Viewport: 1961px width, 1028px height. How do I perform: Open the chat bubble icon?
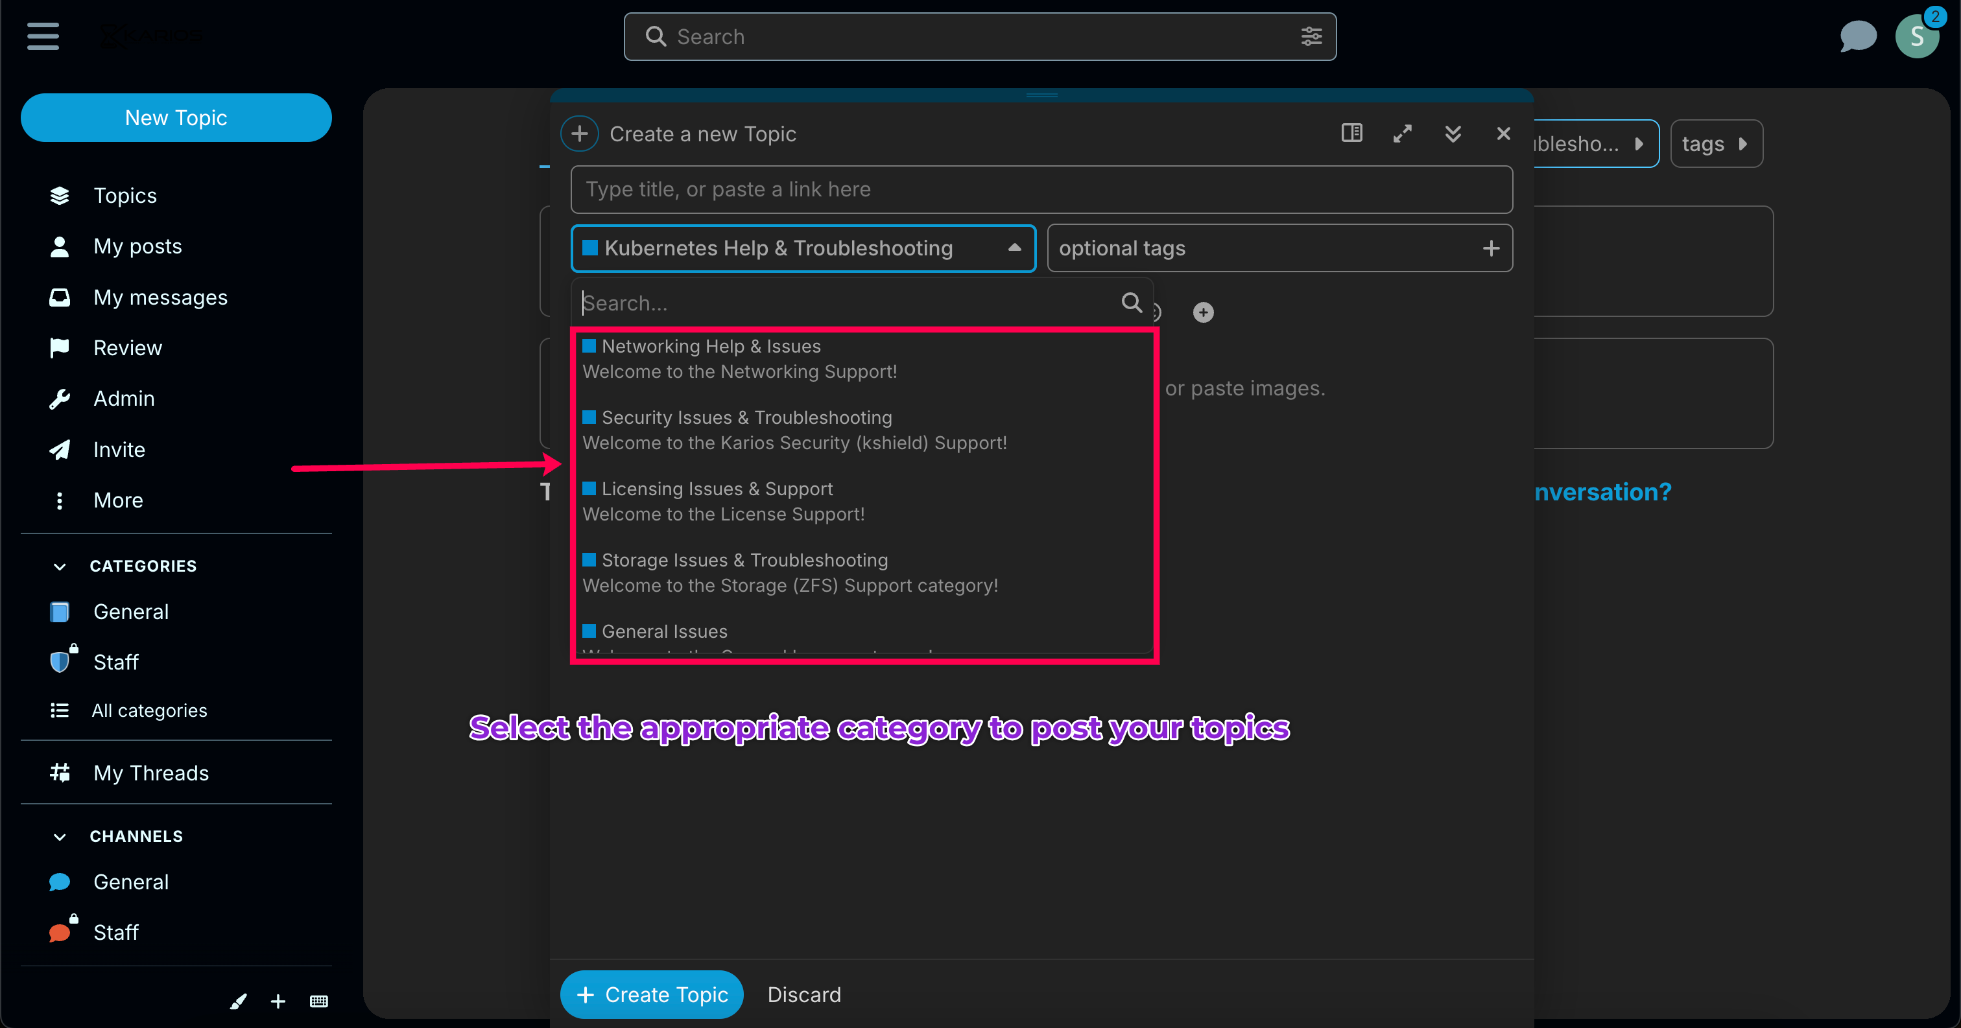(1857, 36)
